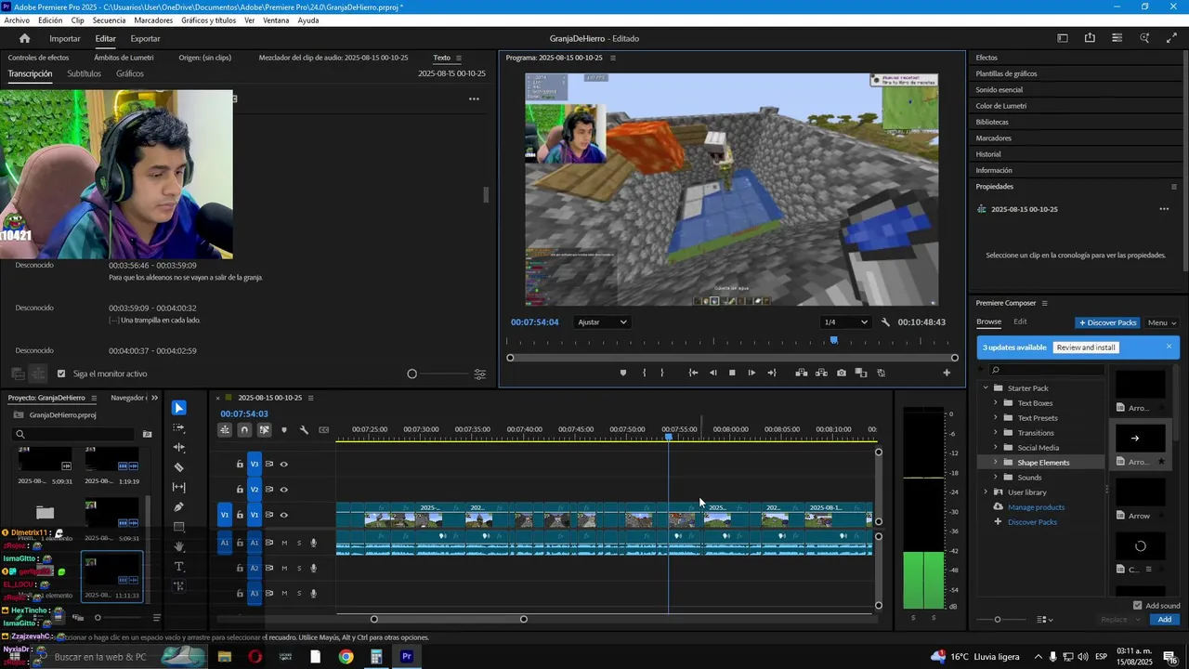Image resolution: width=1189 pixels, height=669 pixels.
Task: Open button editor plus icon
Action: tap(947, 373)
